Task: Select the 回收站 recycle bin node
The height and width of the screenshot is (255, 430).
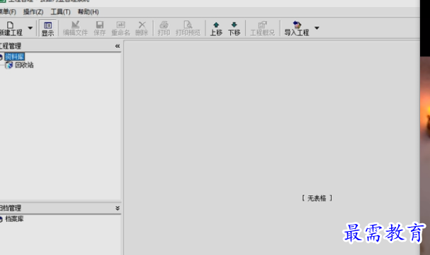Action: [x=24, y=65]
